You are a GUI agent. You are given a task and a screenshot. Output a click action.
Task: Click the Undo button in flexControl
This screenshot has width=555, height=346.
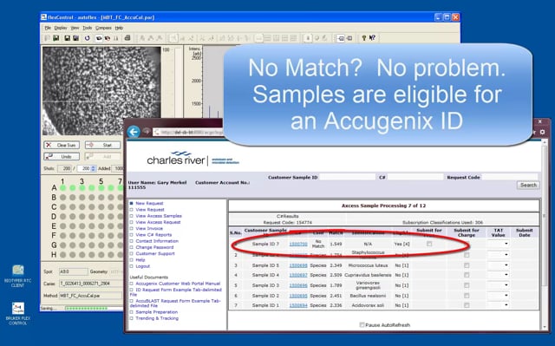click(62, 156)
